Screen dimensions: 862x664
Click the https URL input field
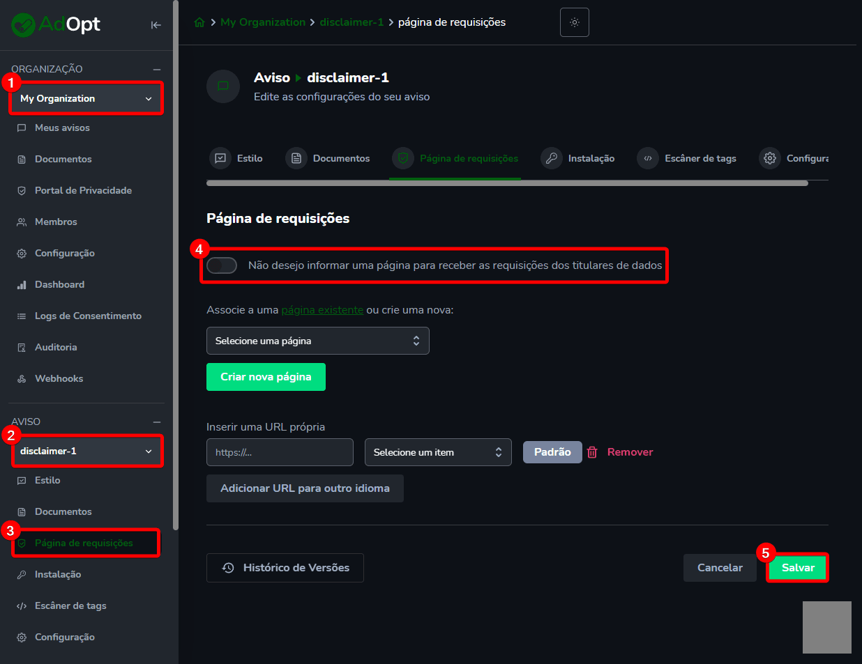coord(280,452)
